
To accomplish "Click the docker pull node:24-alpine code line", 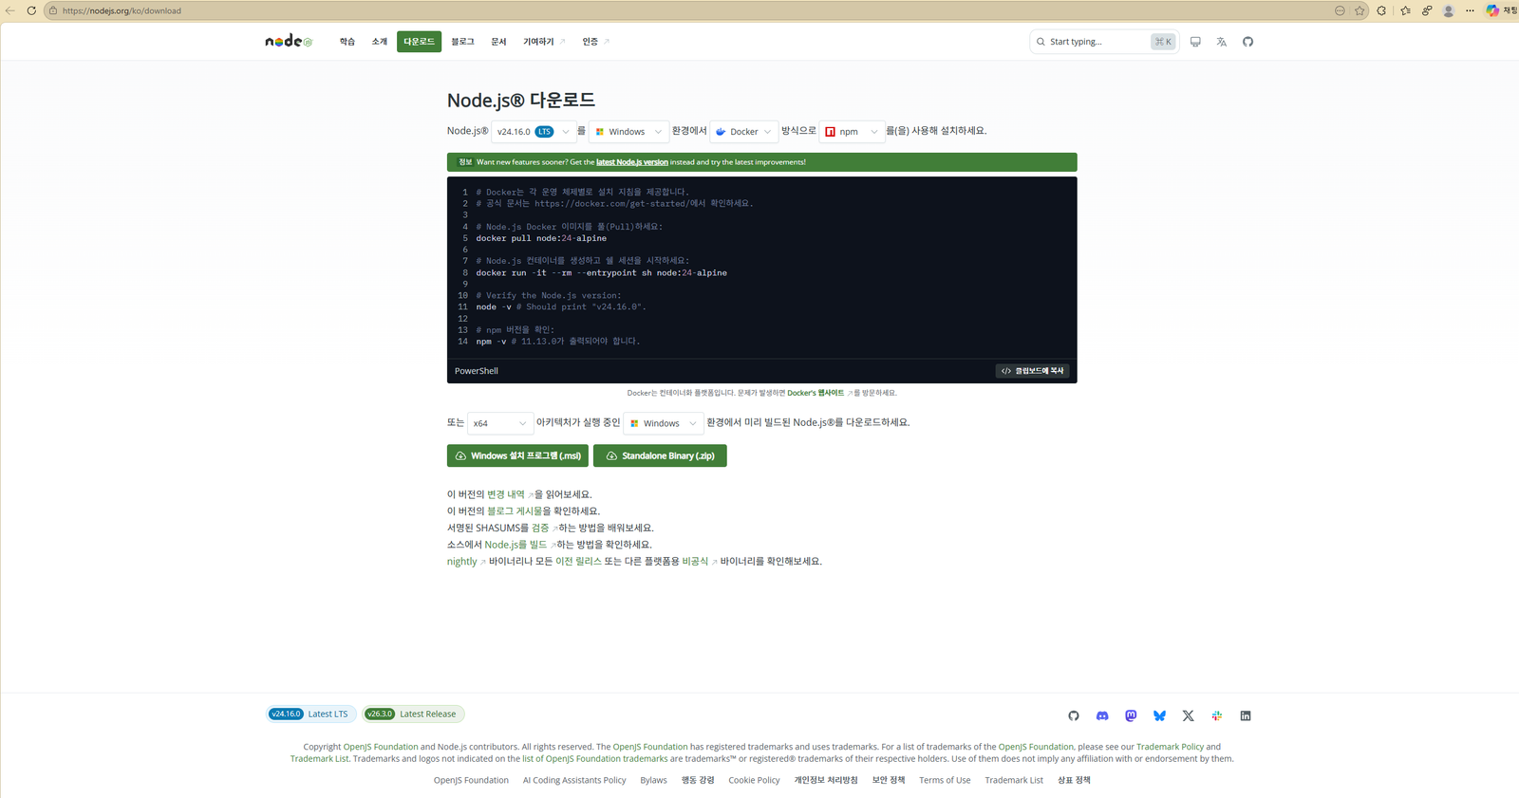I will 541,238.
